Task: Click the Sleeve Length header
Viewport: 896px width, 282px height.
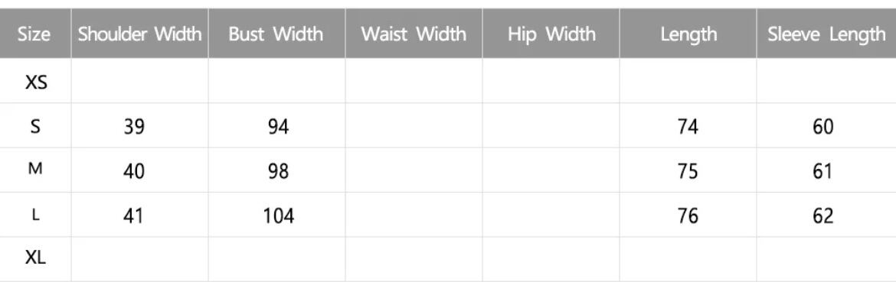Action: [827, 34]
